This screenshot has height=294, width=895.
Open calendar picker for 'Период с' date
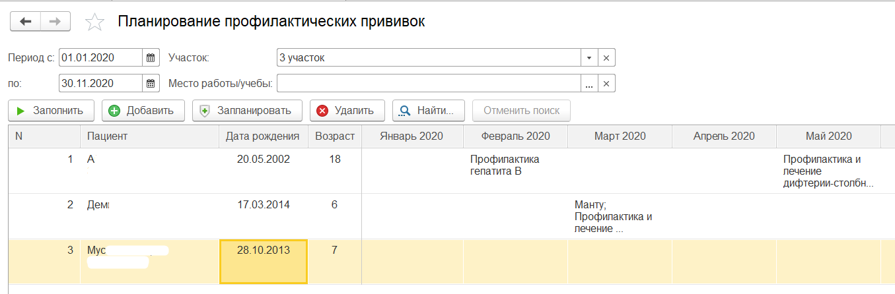(x=151, y=58)
